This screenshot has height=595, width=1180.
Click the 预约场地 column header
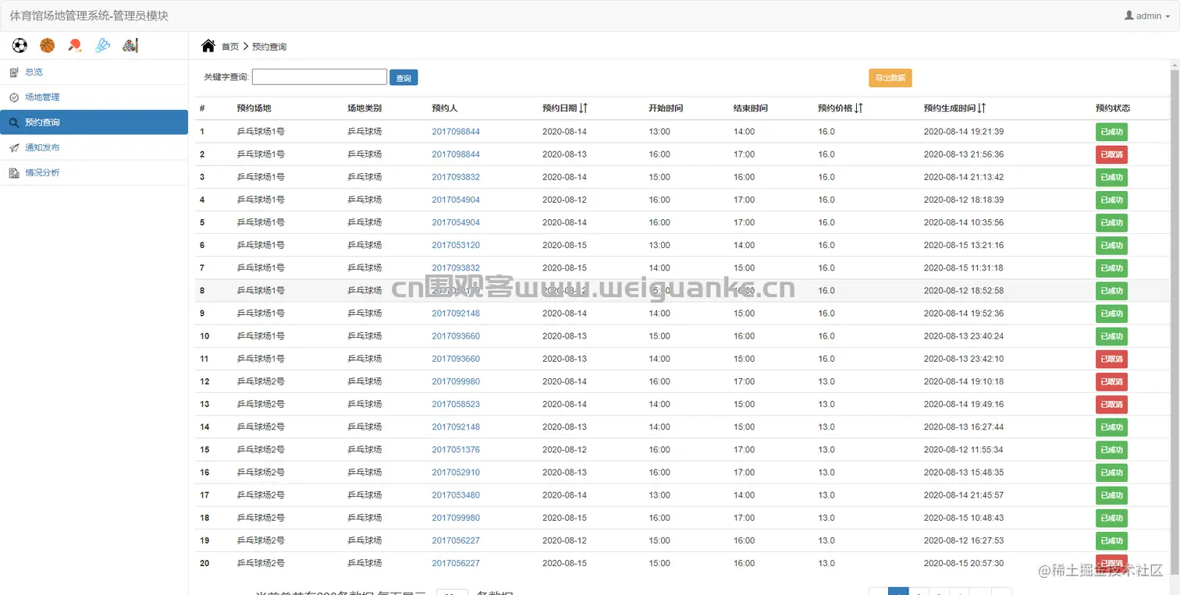(254, 108)
